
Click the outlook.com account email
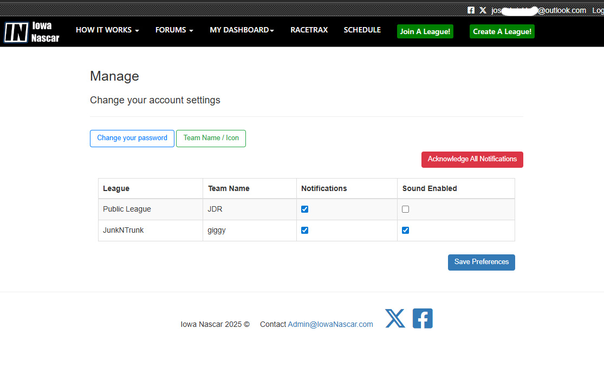pos(538,10)
